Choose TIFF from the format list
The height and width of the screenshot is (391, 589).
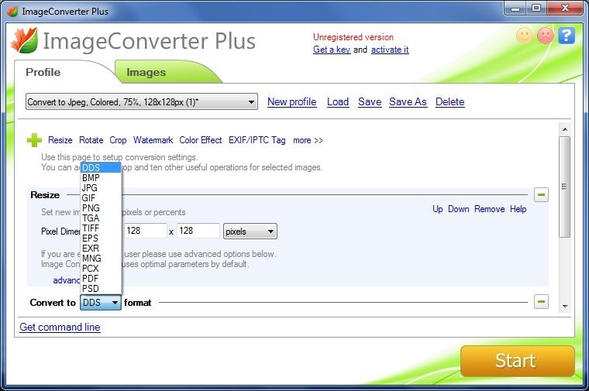pyautogui.click(x=101, y=228)
